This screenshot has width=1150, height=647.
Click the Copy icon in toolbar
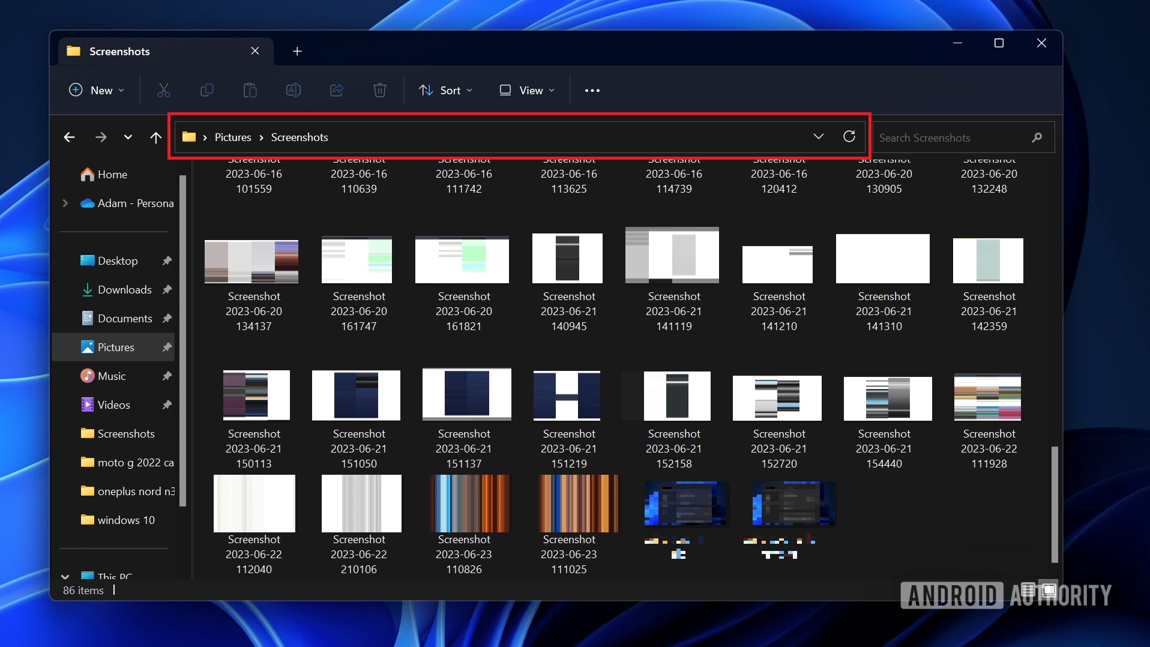point(206,90)
